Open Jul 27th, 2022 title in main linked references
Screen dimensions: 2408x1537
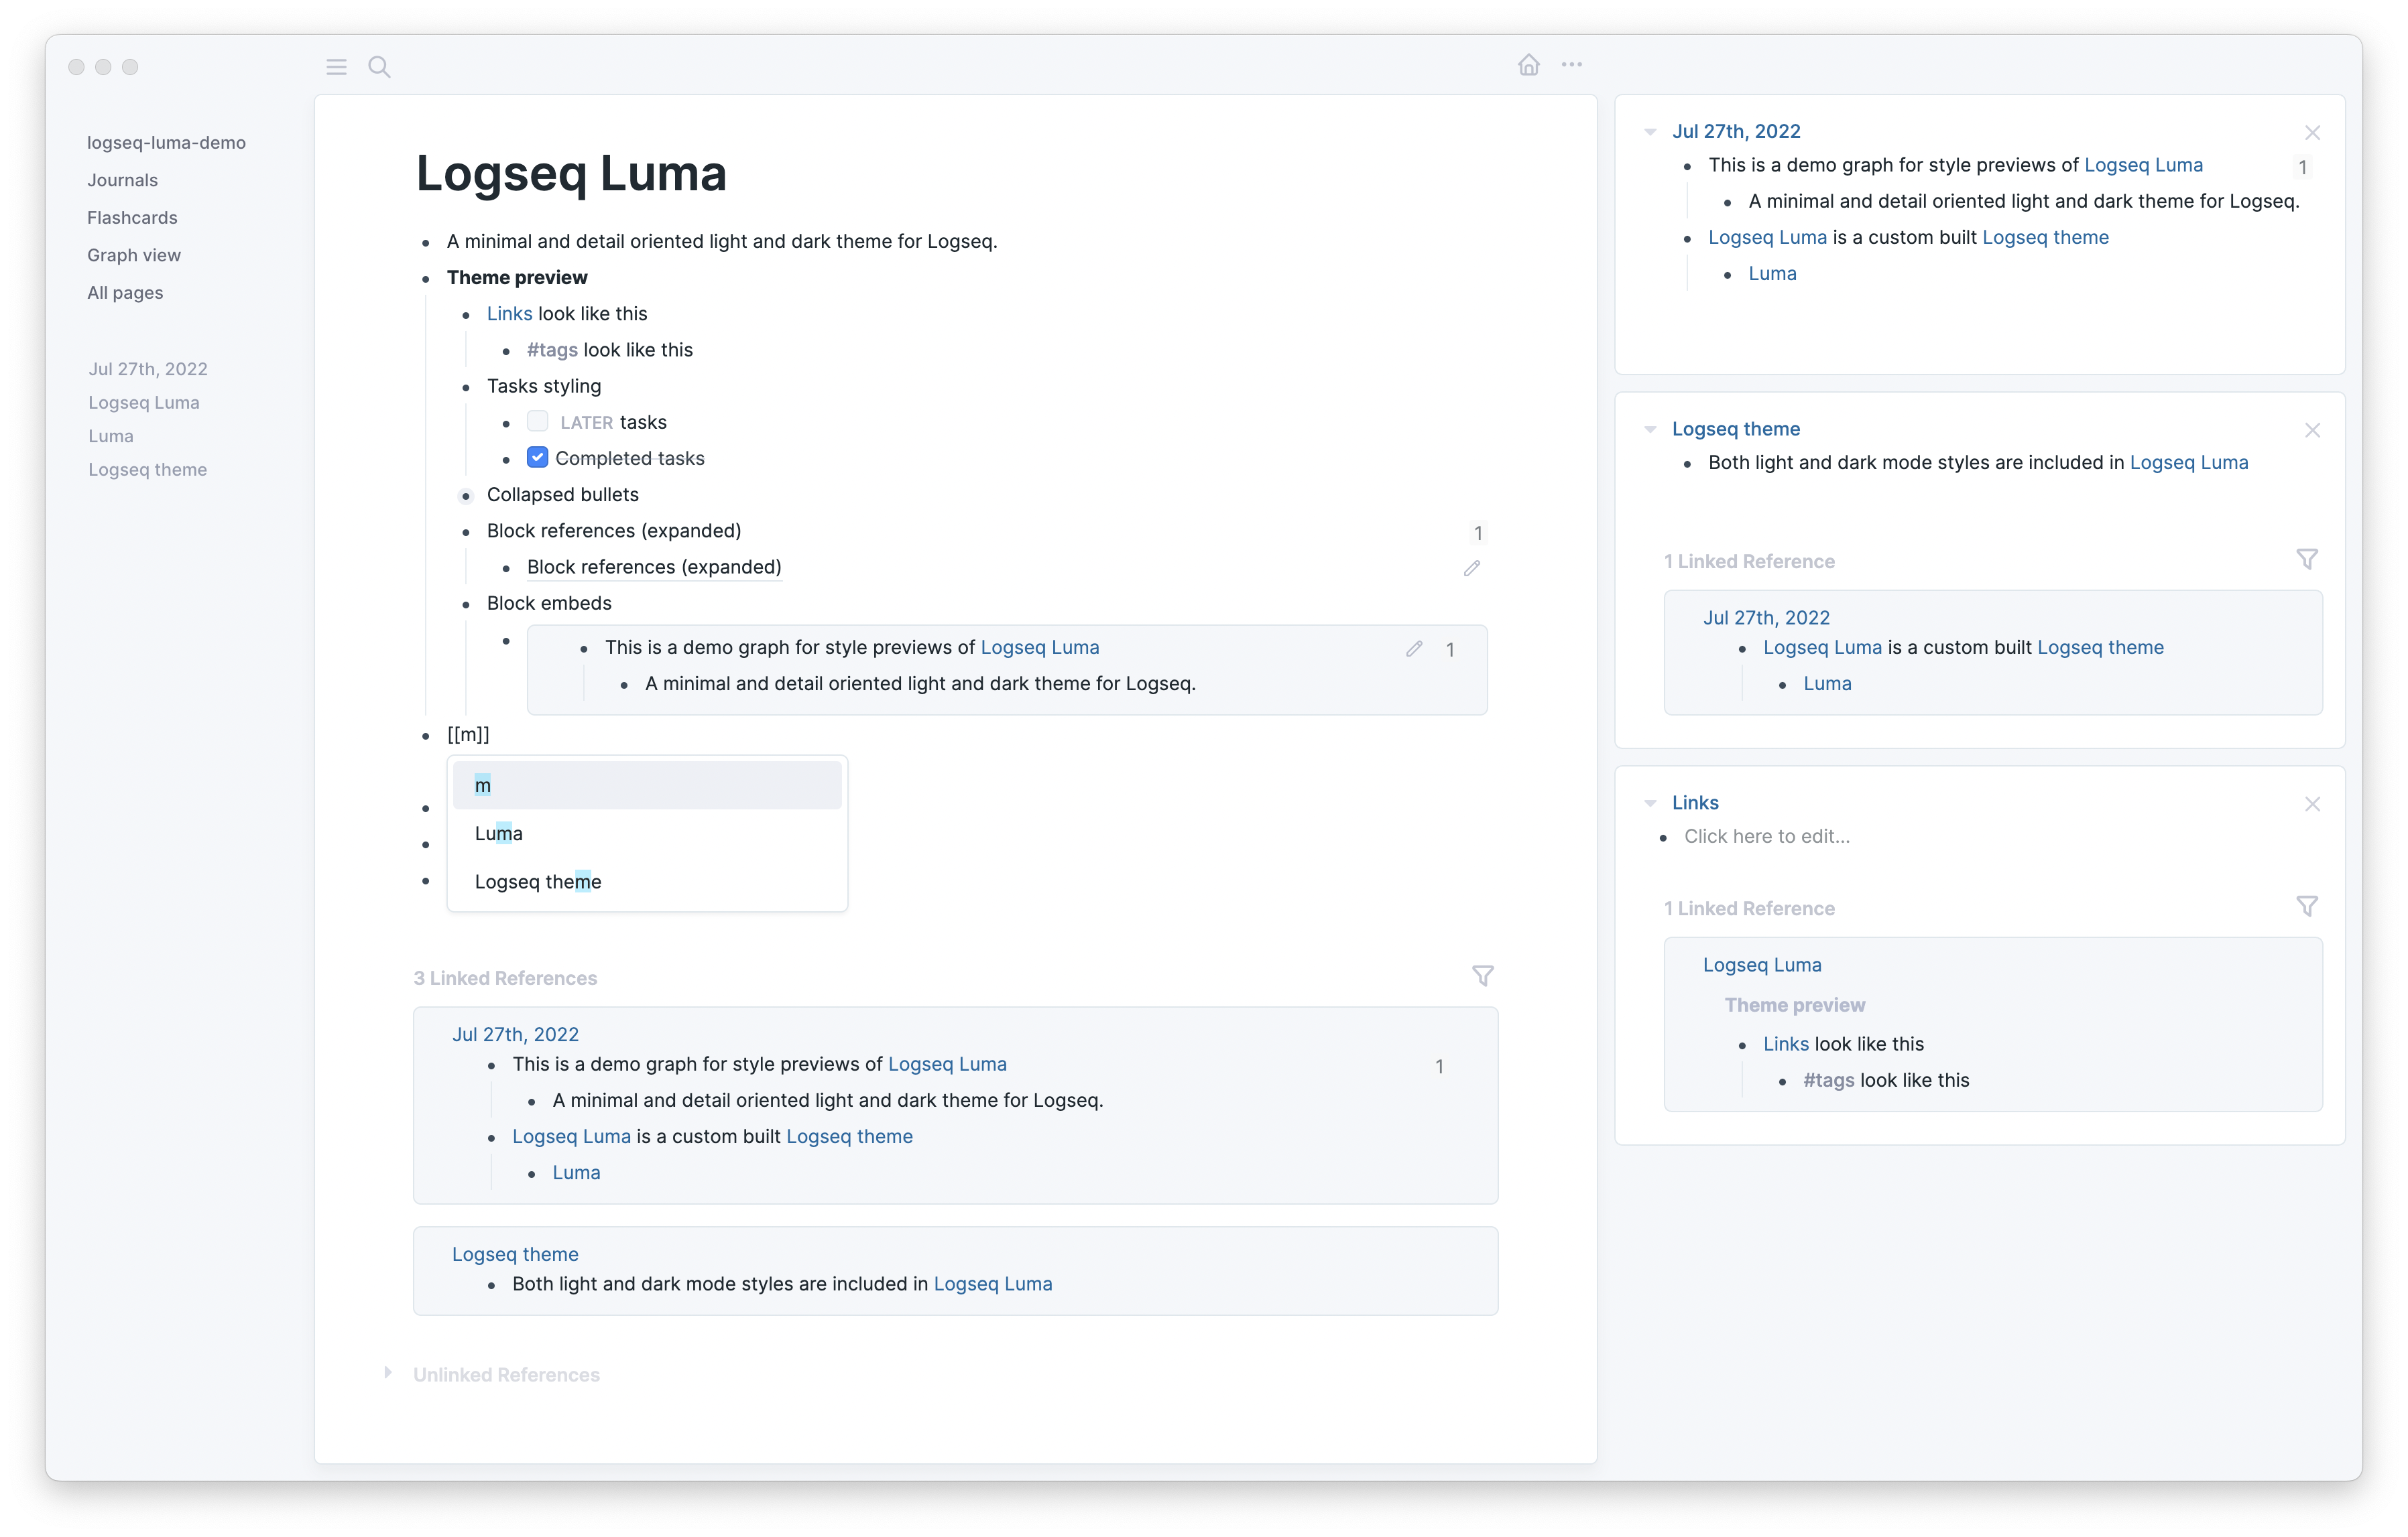515,1034
